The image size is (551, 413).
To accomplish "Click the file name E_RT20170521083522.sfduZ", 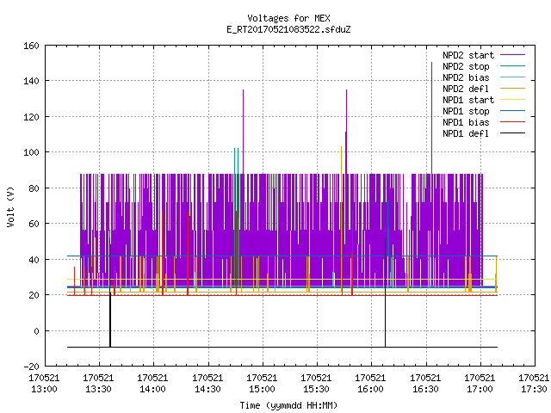I will (x=288, y=29).
